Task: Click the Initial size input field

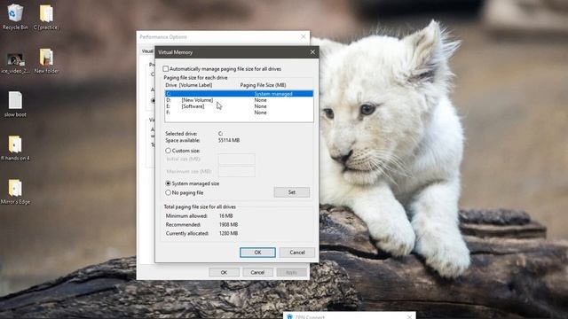Action: [237, 159]
